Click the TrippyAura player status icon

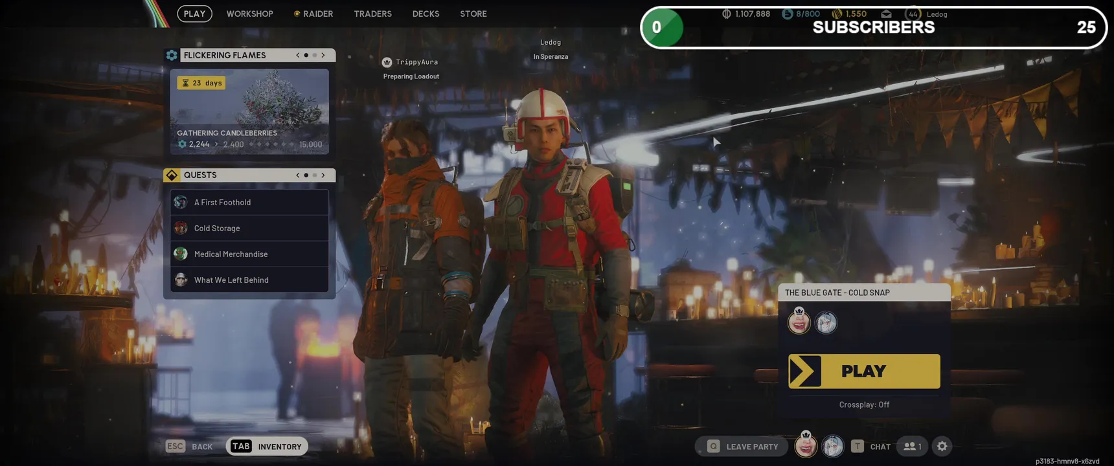(387, 62)
